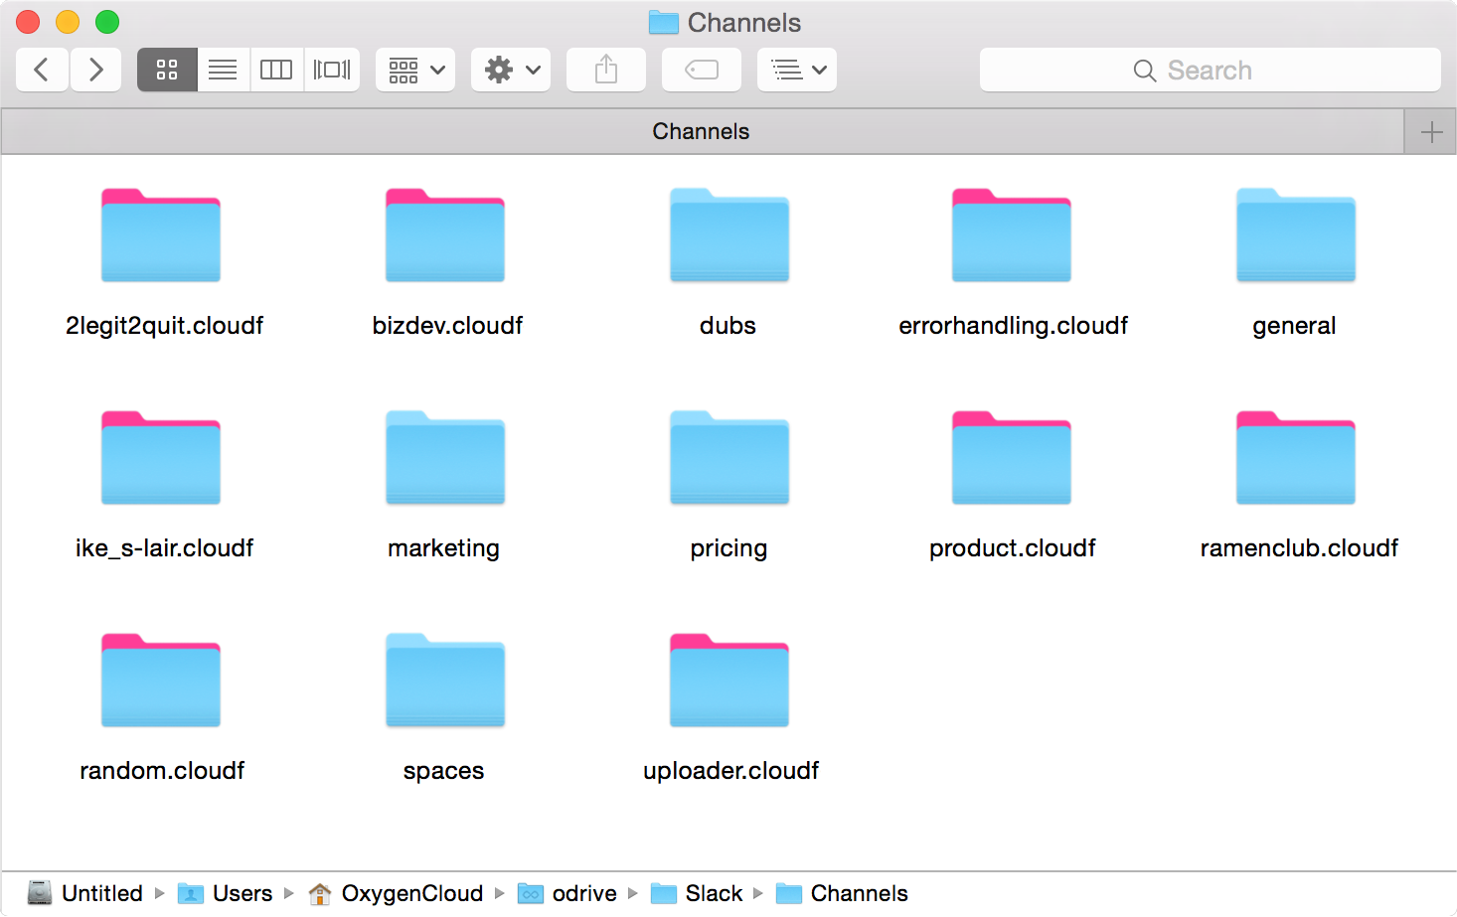Open a new Finder tab
The image size is (1457, 917).
tap(1430, 130)
